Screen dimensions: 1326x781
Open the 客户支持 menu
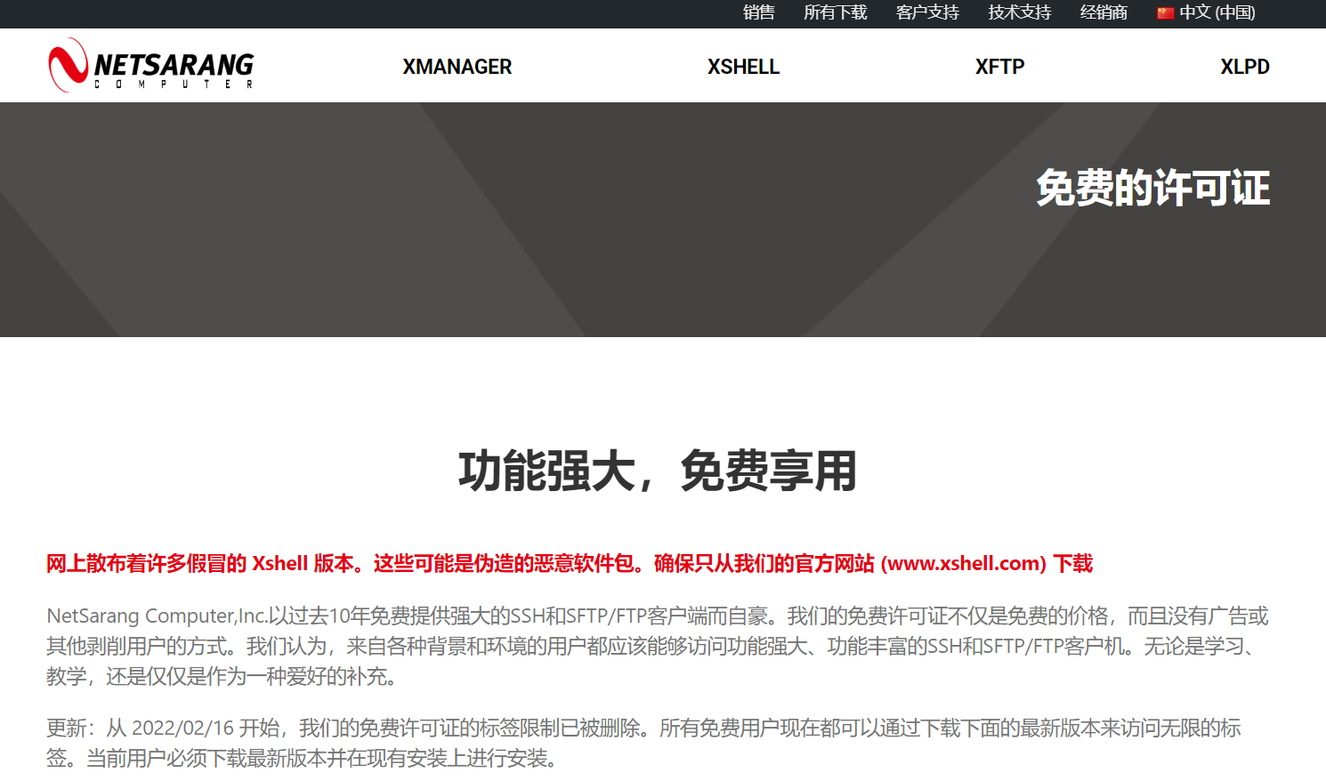click(x=927, y=12)
